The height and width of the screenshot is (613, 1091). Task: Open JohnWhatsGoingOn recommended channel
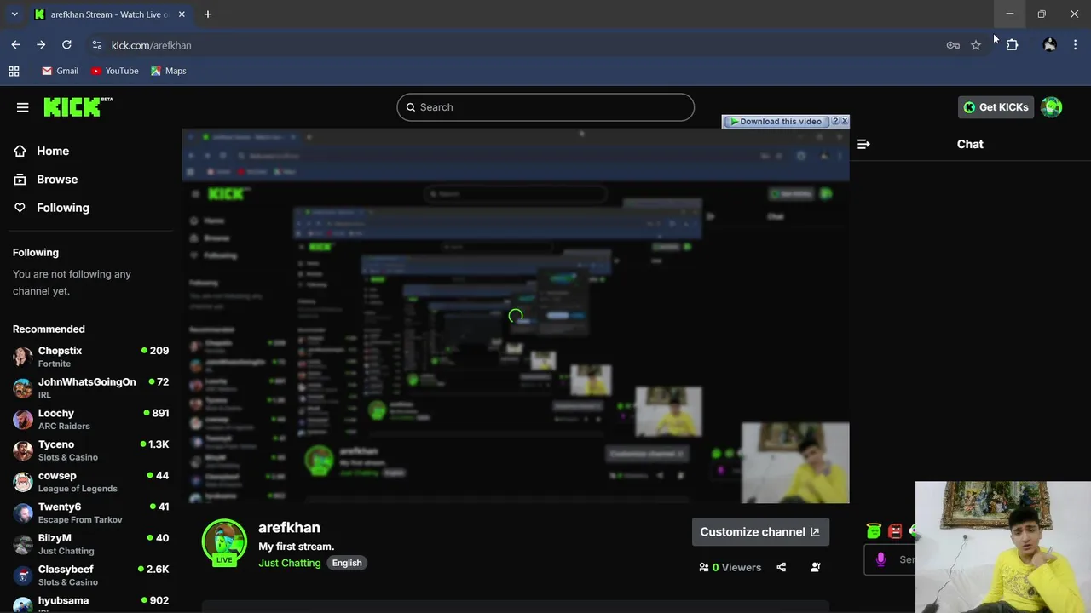click(90, 388)
